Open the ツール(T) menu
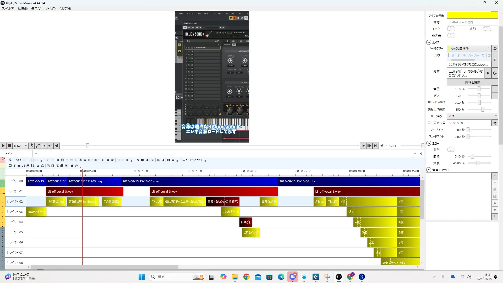 (x=50, y=9)
